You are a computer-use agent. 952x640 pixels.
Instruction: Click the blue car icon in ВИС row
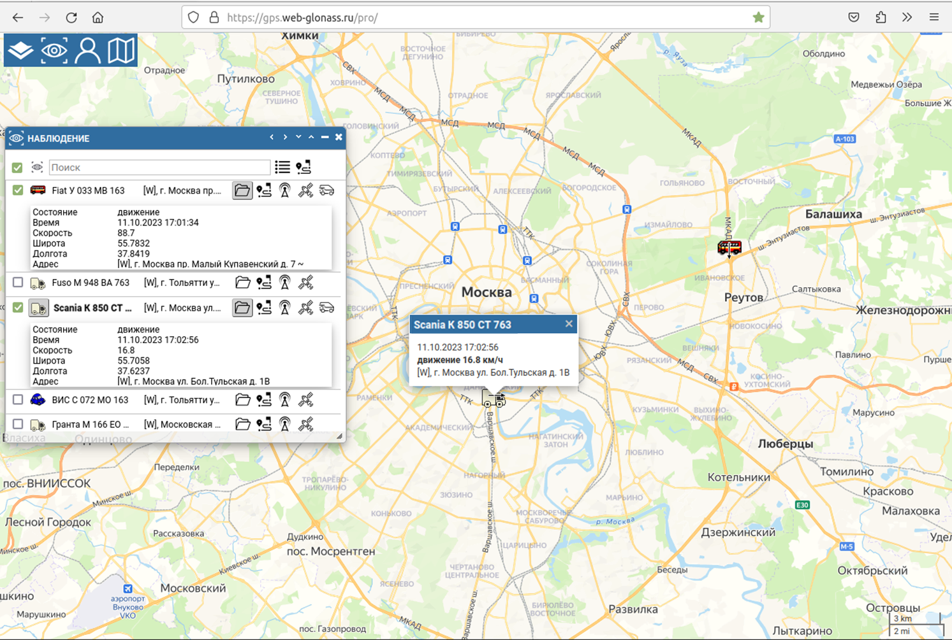click(38, 399)
